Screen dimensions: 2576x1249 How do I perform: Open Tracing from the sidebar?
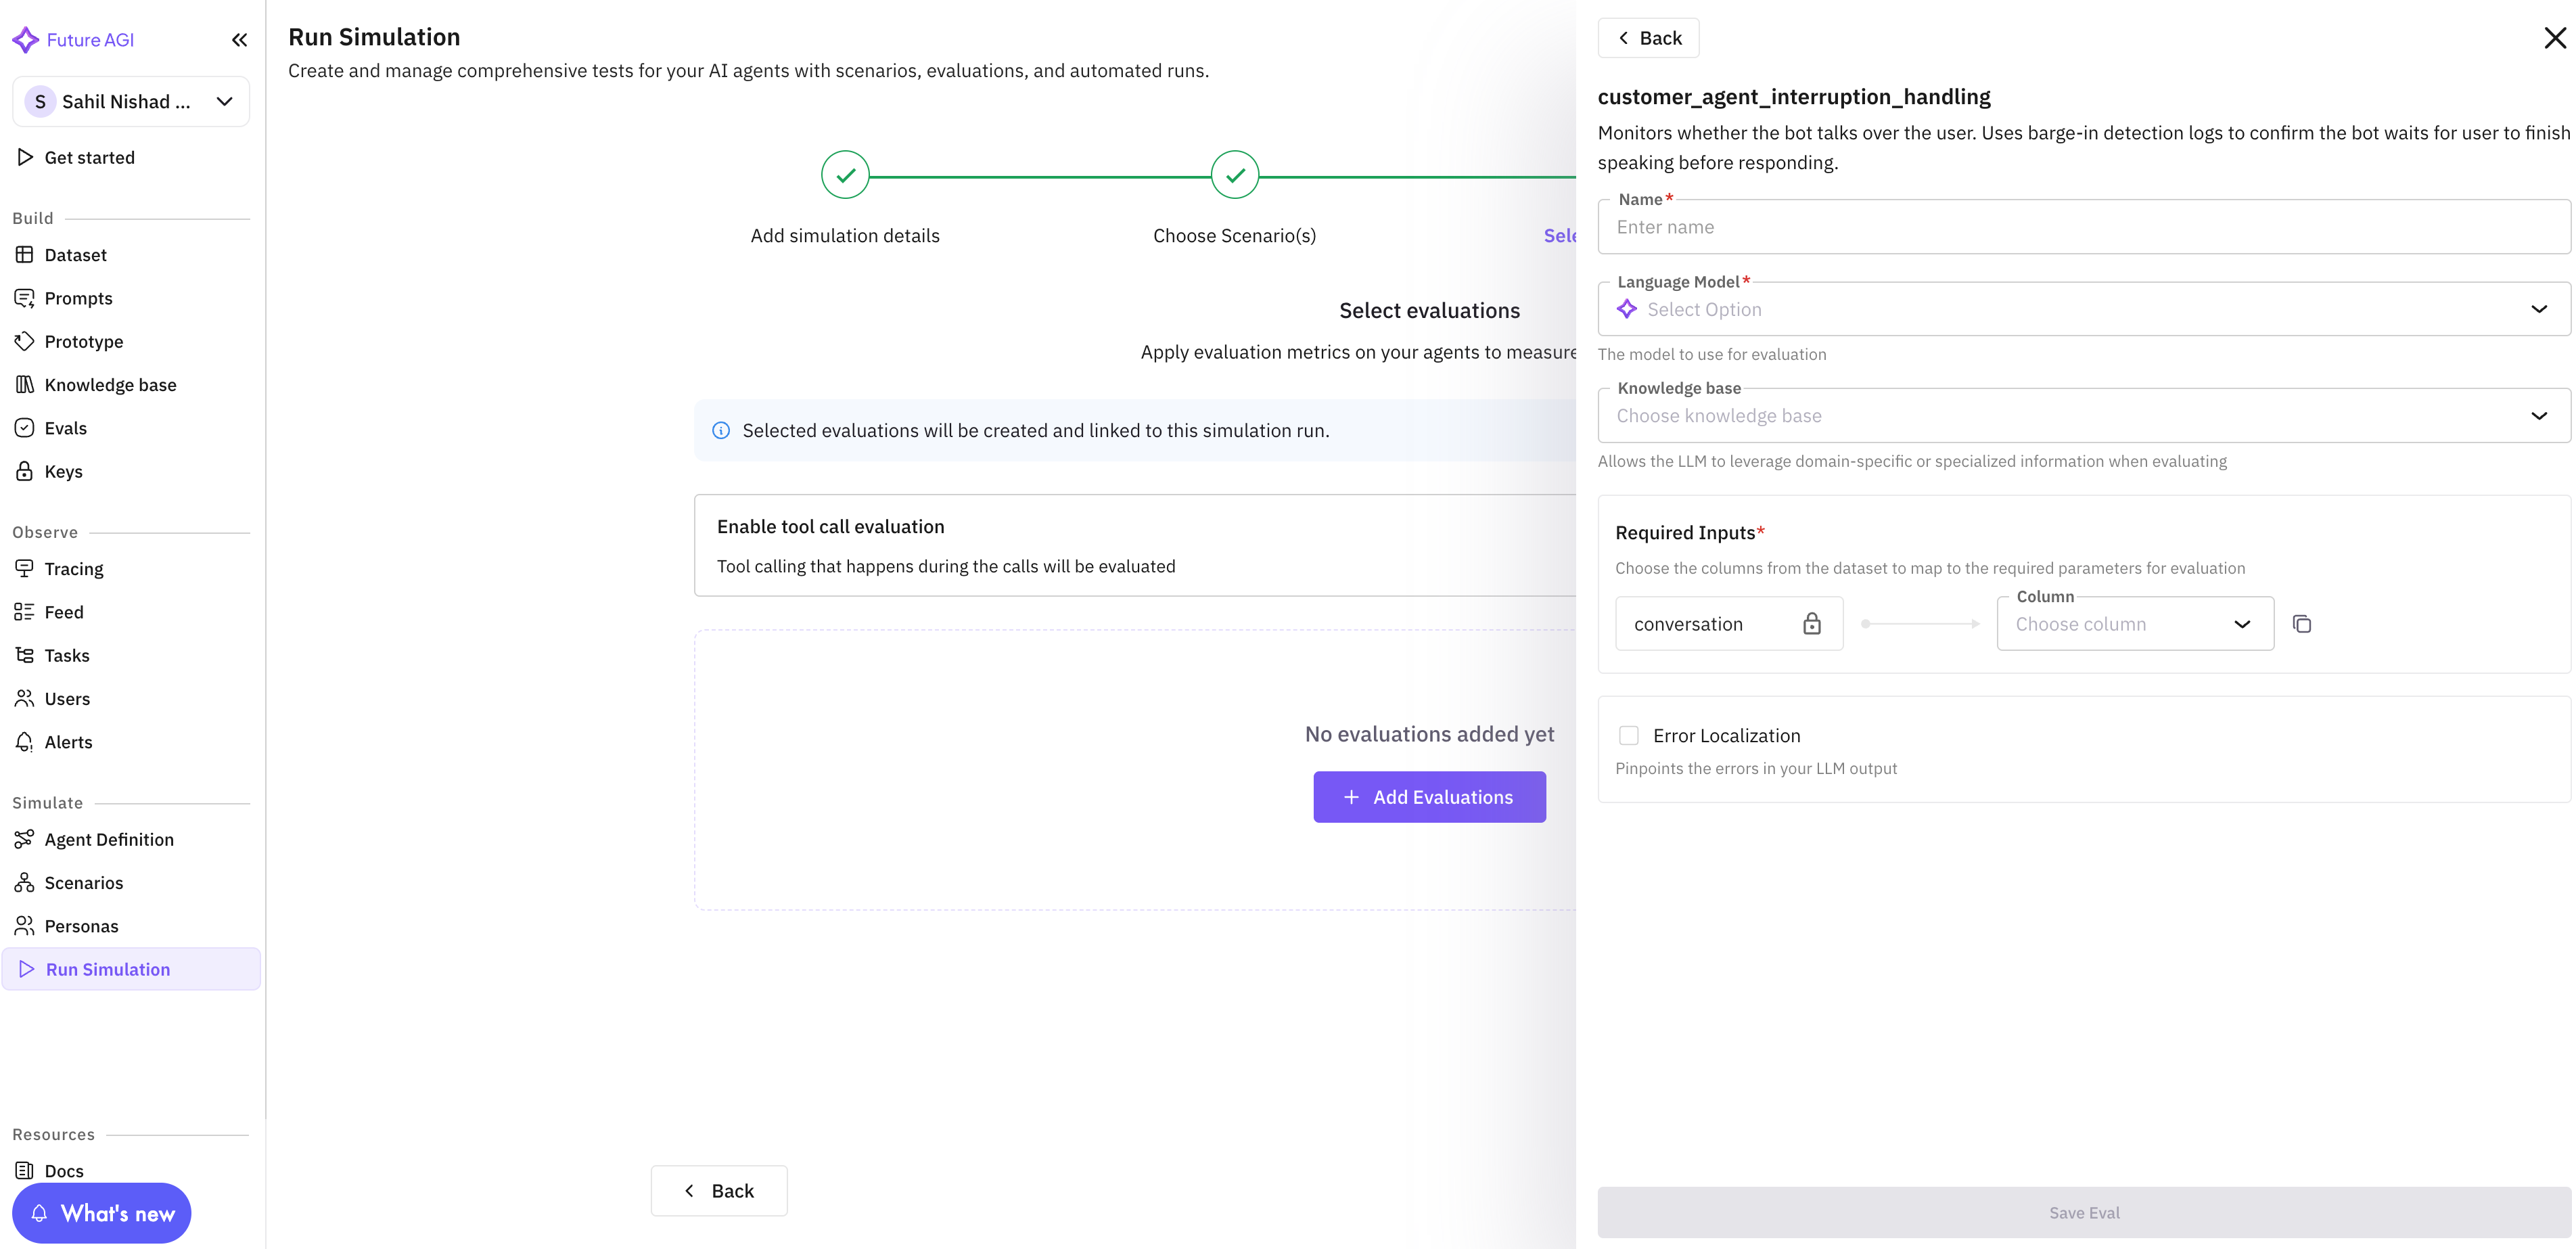(73, 569)
